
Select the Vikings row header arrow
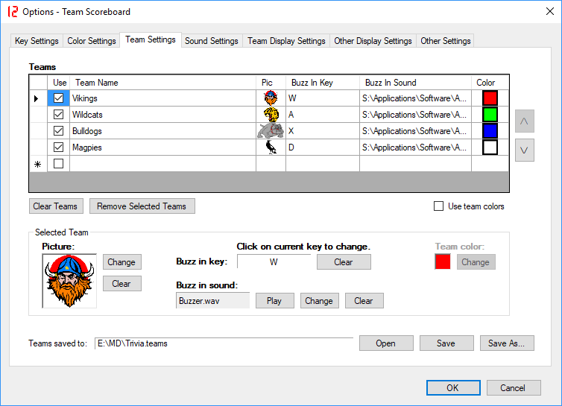click(38, 98)
